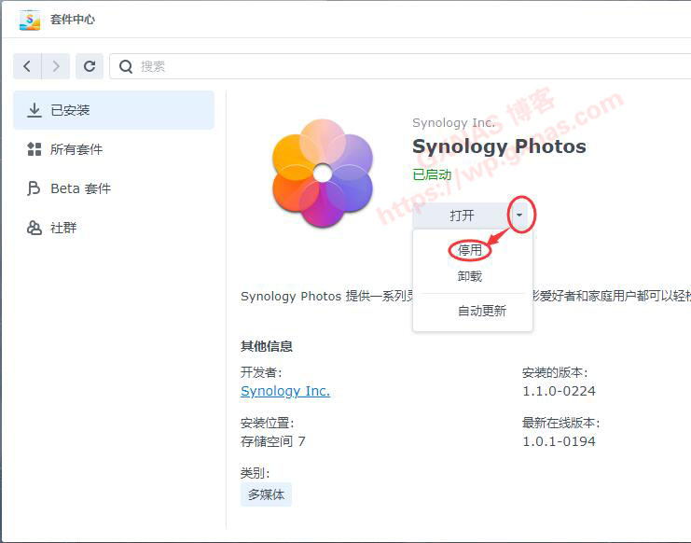
Task: Select 自动更新 in the dropdown menu
Action: click(x=481, y=311)
